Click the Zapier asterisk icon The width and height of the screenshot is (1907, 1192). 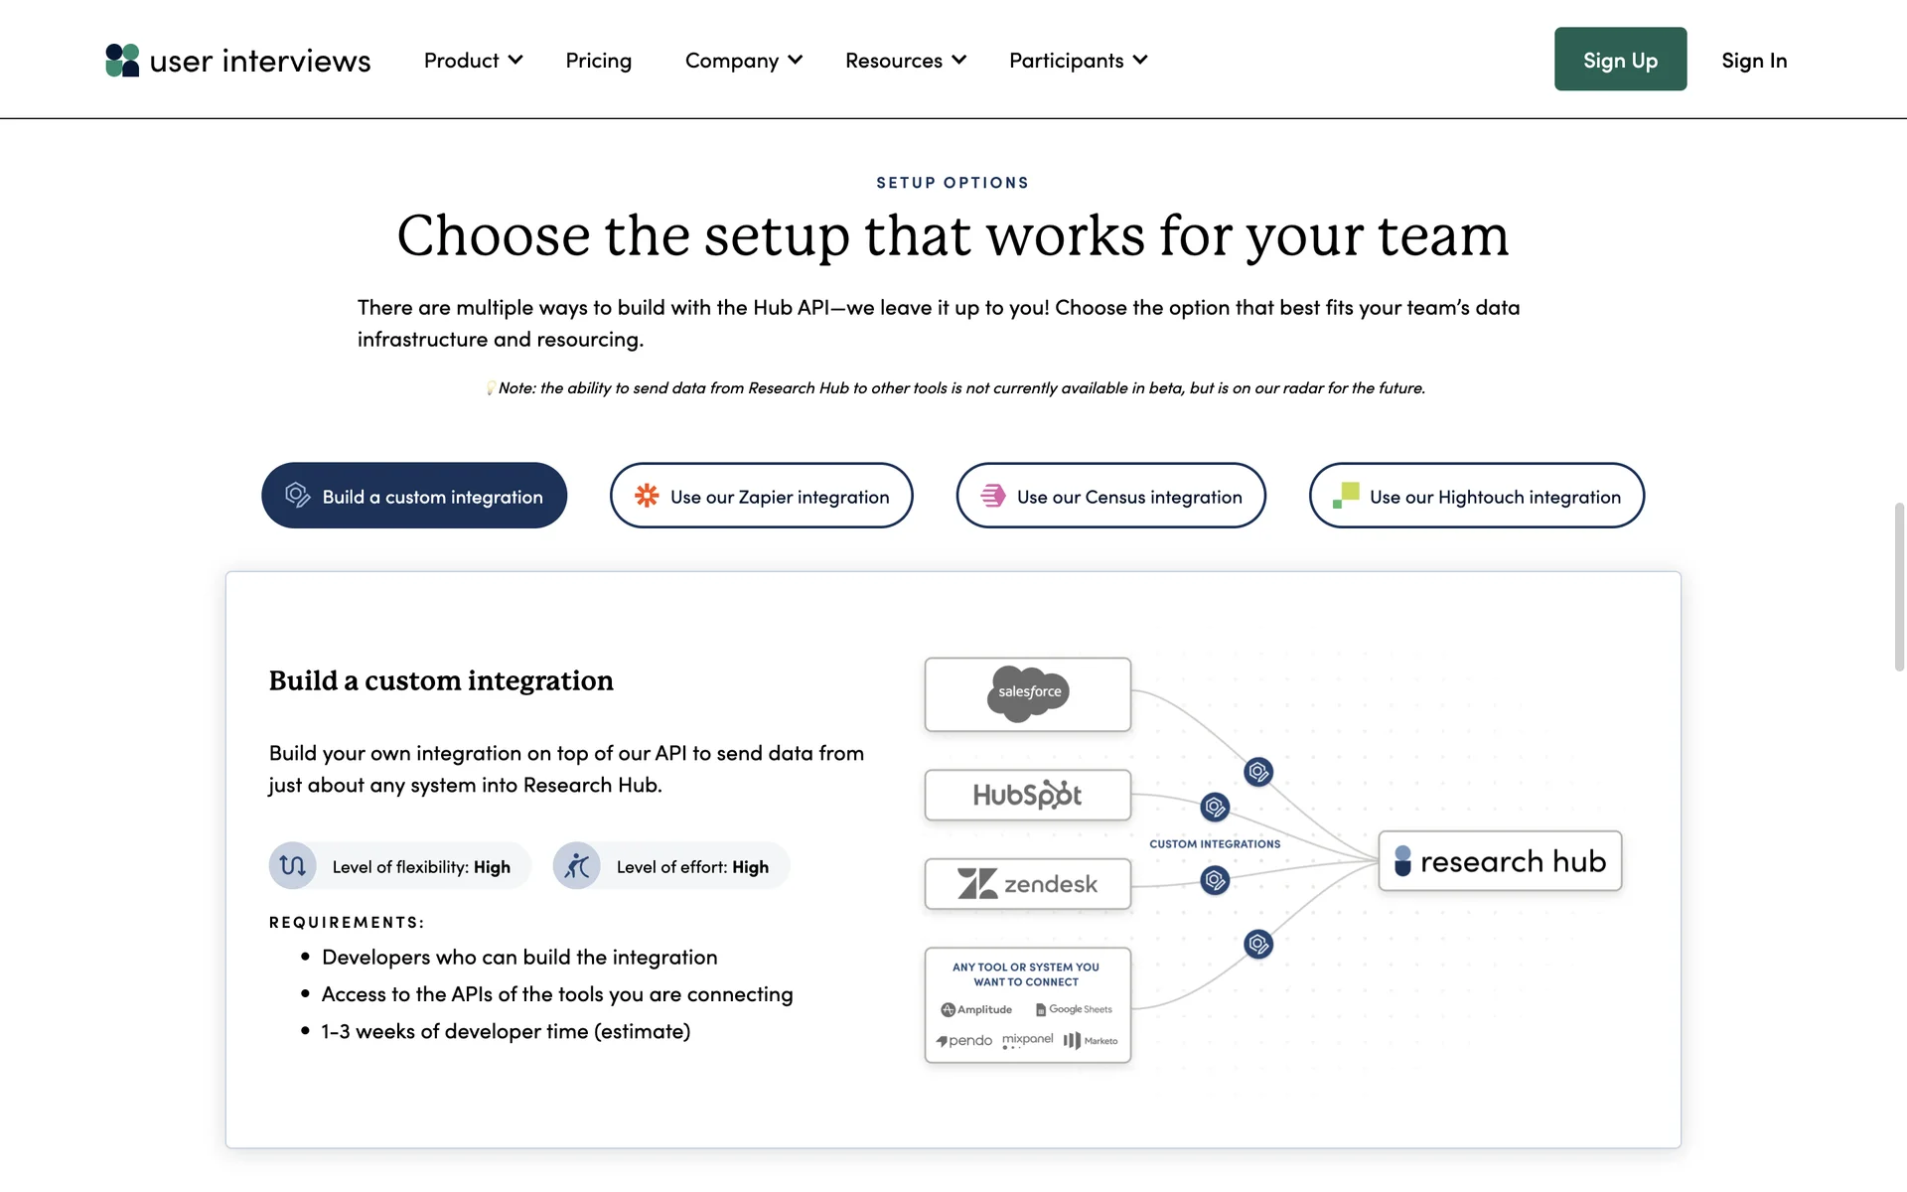click(647, 496)
